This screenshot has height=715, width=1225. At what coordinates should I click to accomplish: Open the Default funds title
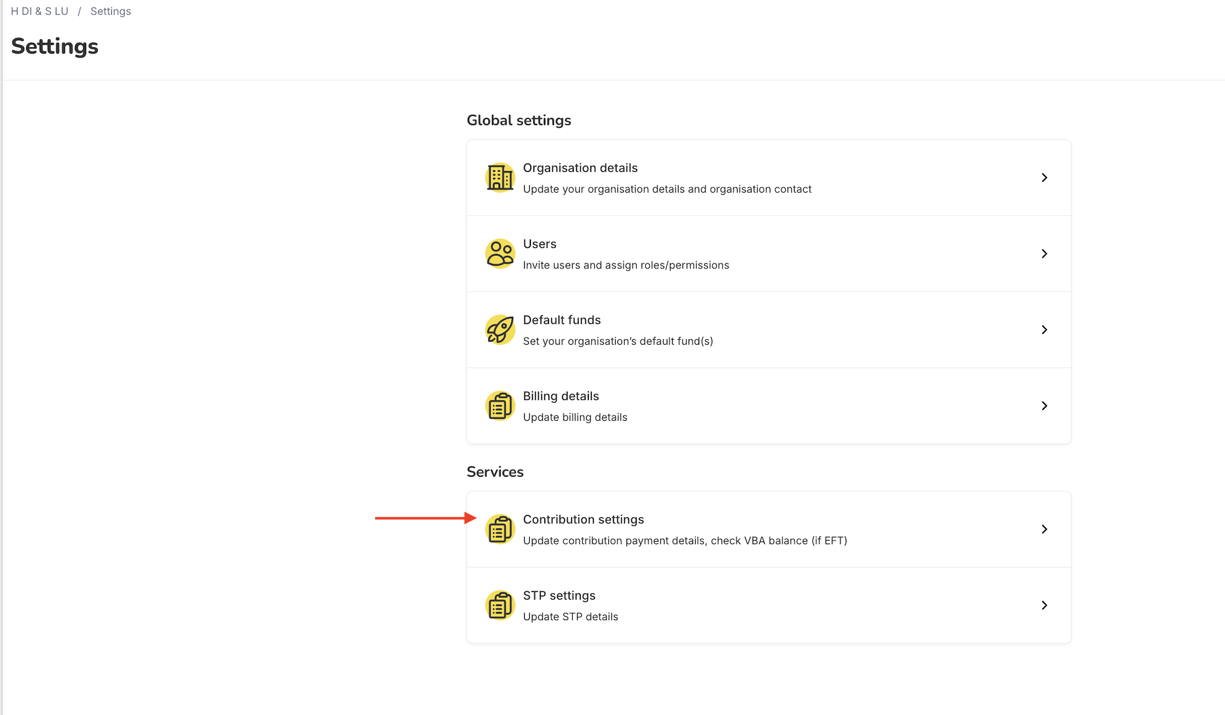(x=561, y=320)
